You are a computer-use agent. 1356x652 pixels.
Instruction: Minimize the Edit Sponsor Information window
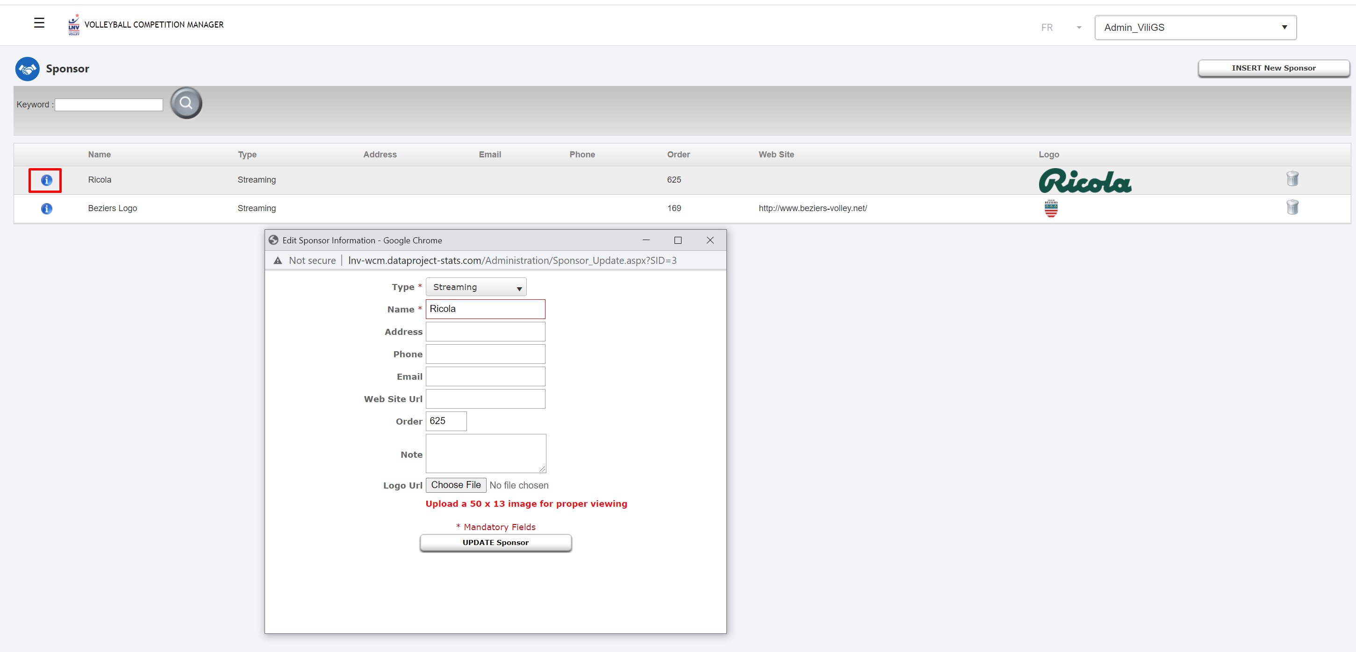[646, 240]
